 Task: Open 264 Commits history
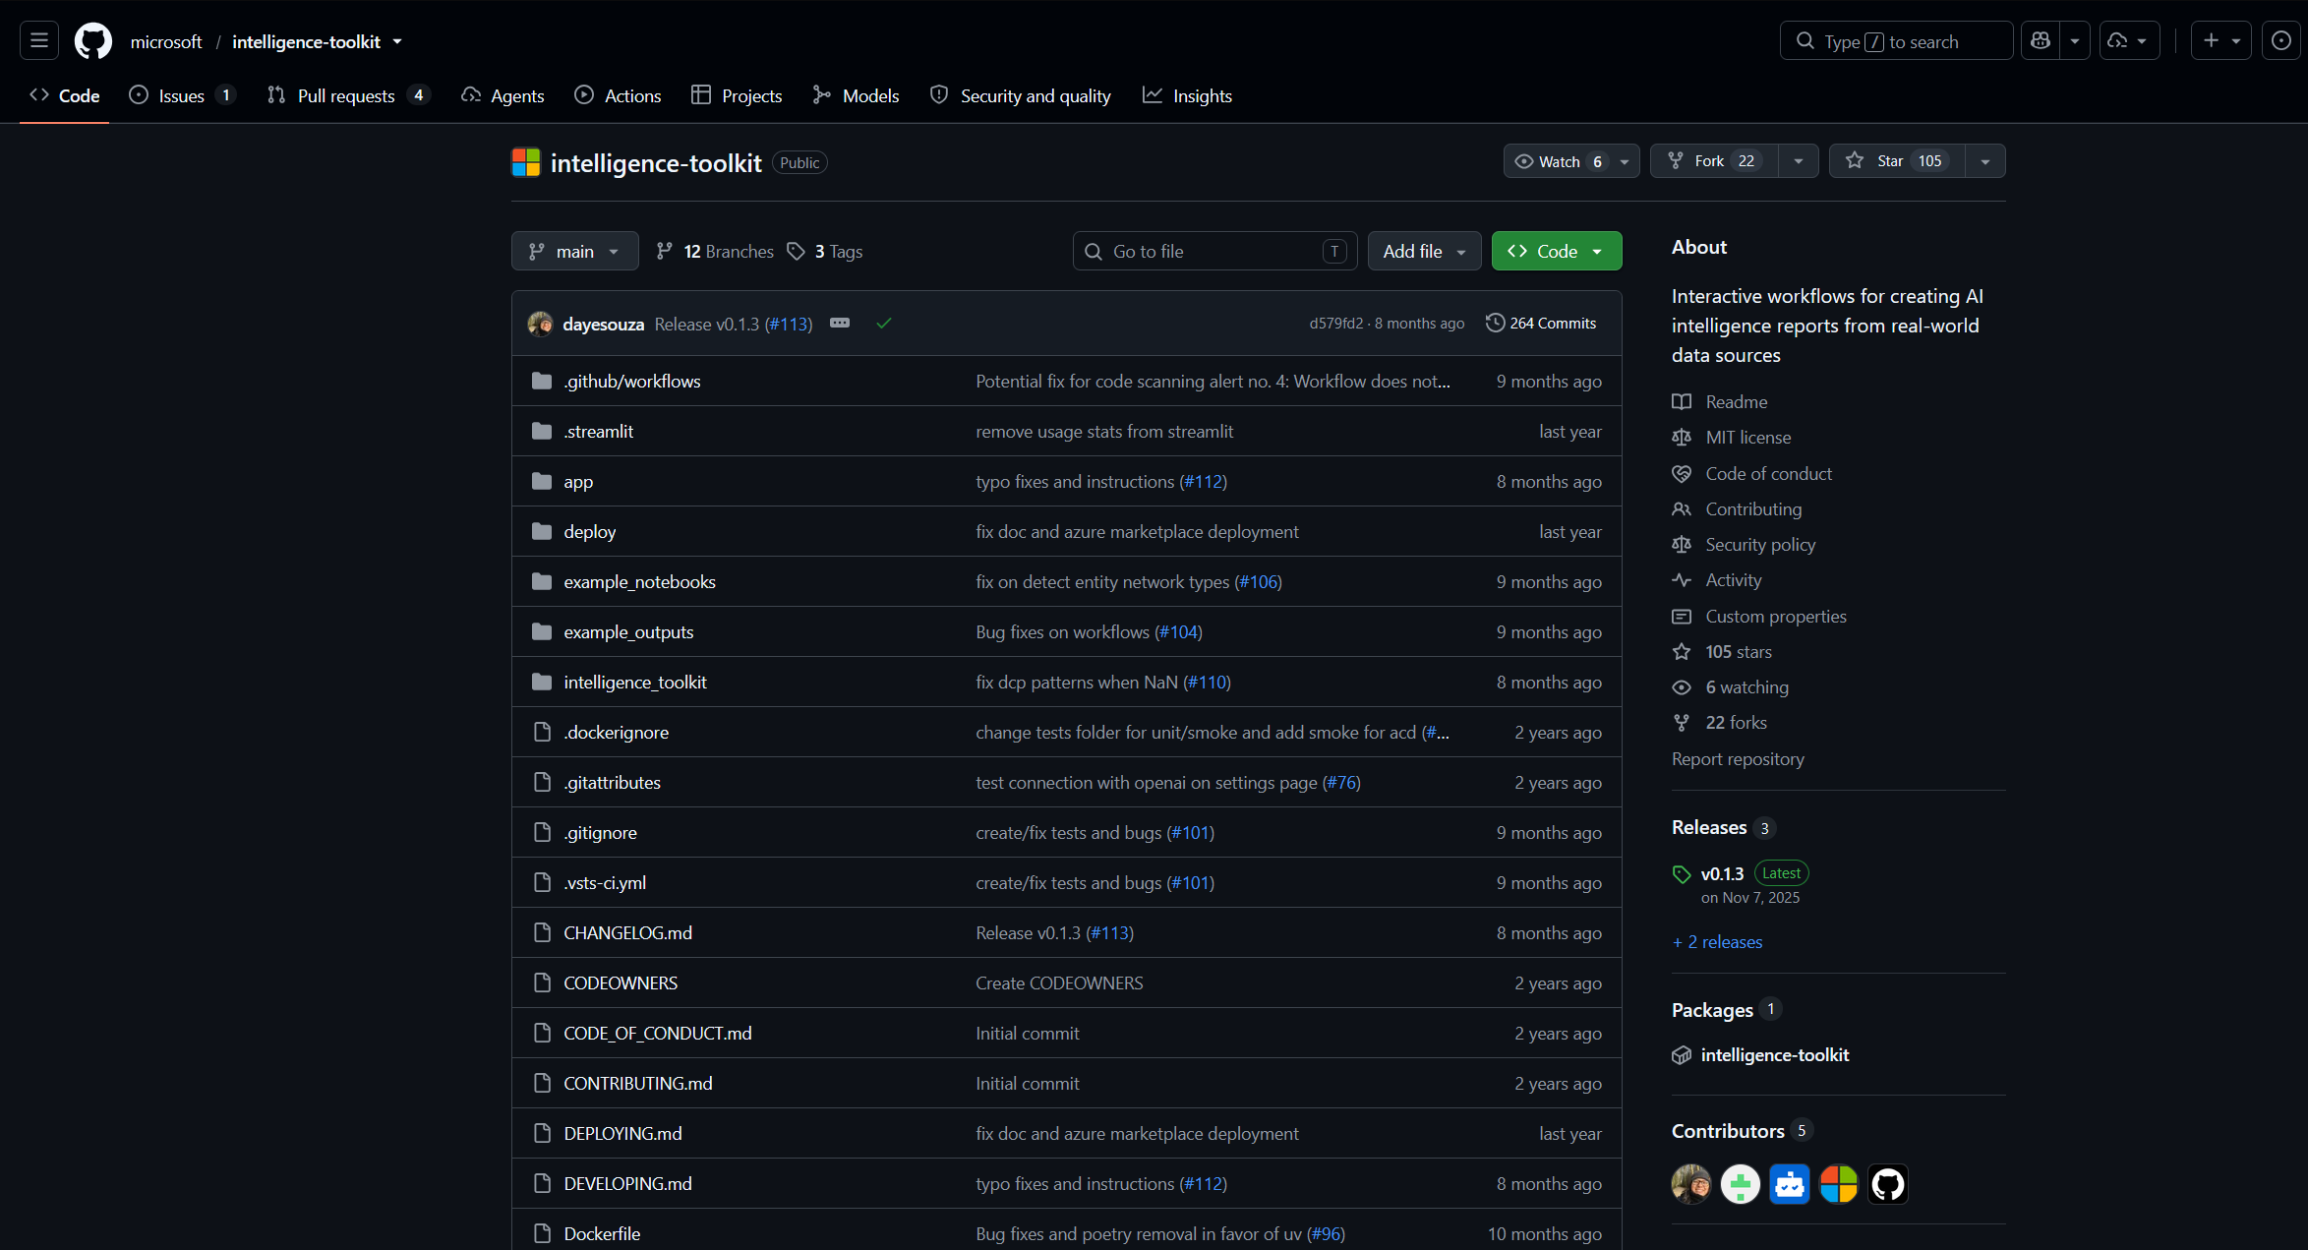[1541, 324]
